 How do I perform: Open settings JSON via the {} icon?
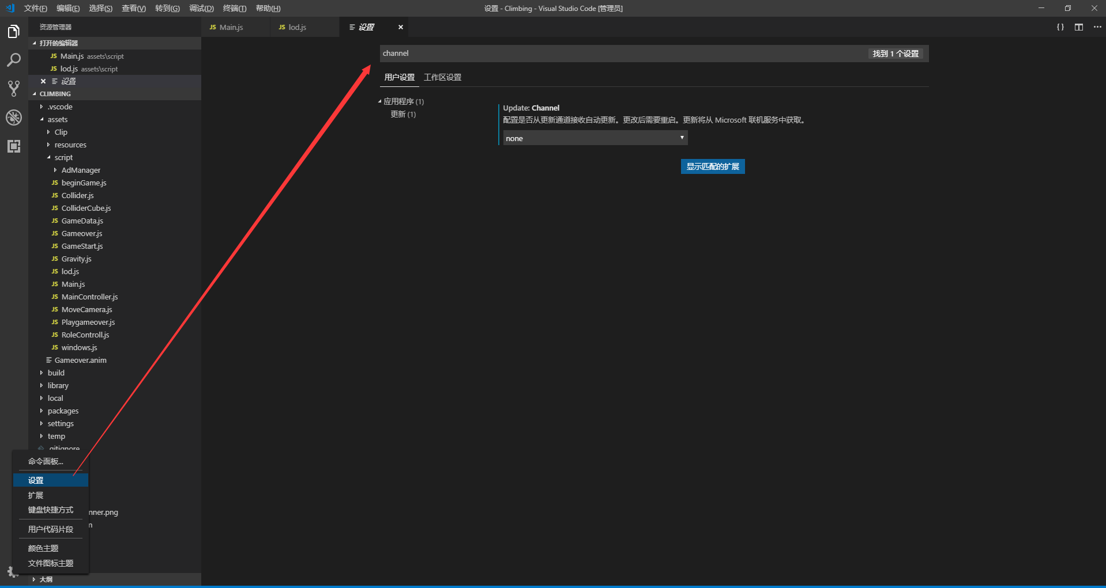point(1060,26)
